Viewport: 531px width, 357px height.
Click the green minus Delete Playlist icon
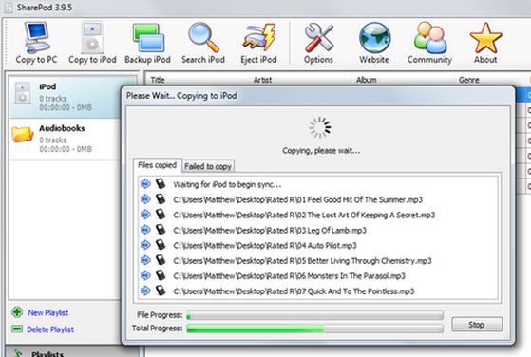click(x=17, y=329)
